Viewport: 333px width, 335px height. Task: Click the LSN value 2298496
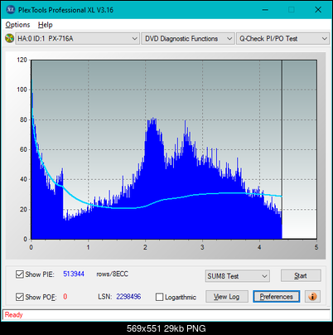pyautogui.click(x=128, y=297)
